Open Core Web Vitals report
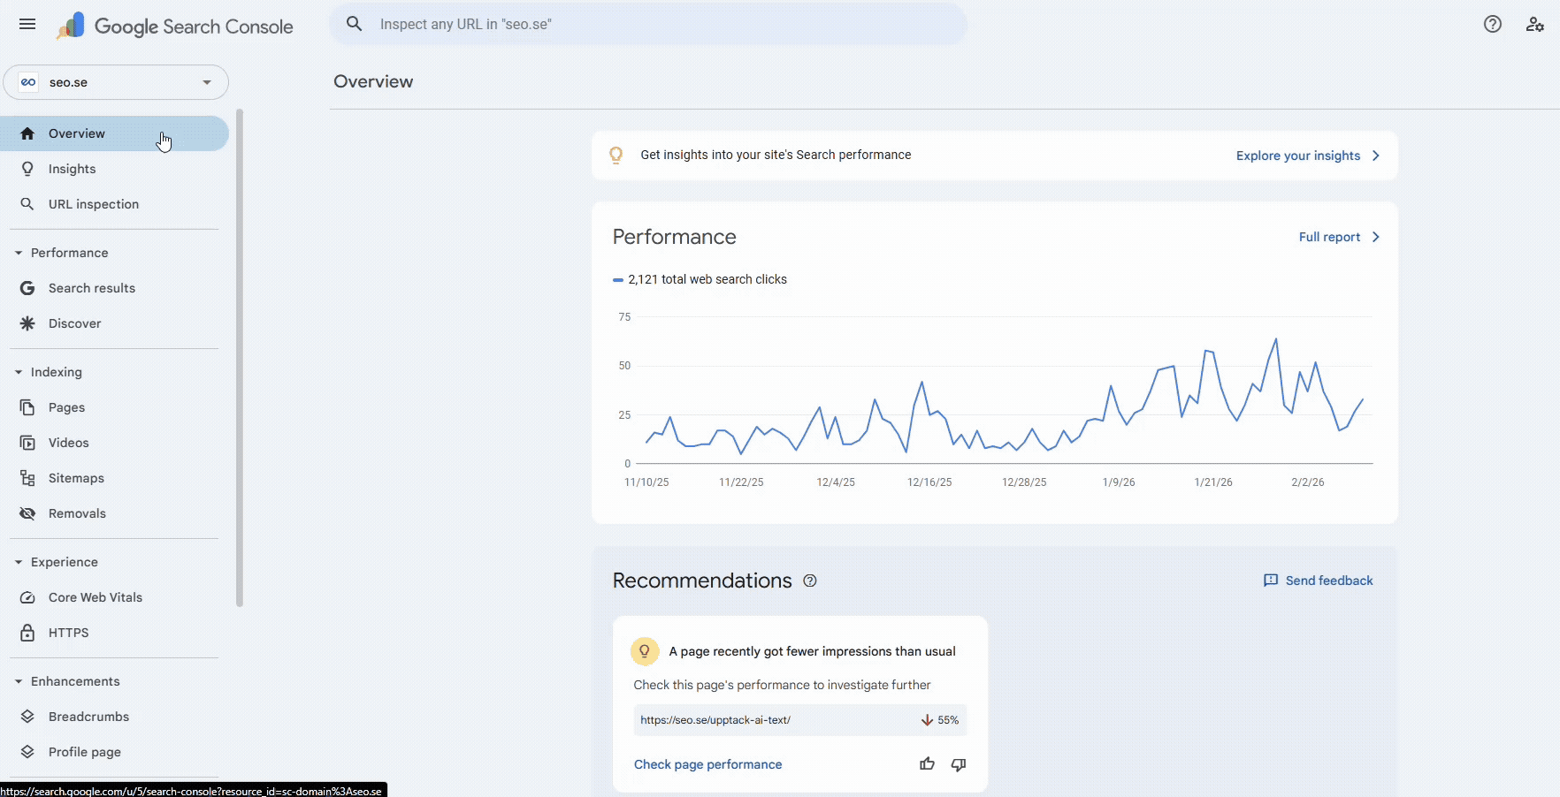The height and width of the screenshot is (797, 1560). click(95, 597)
